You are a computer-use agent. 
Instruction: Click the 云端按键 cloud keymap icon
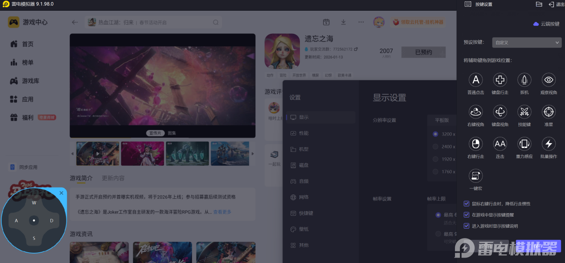tap(536, 24)
